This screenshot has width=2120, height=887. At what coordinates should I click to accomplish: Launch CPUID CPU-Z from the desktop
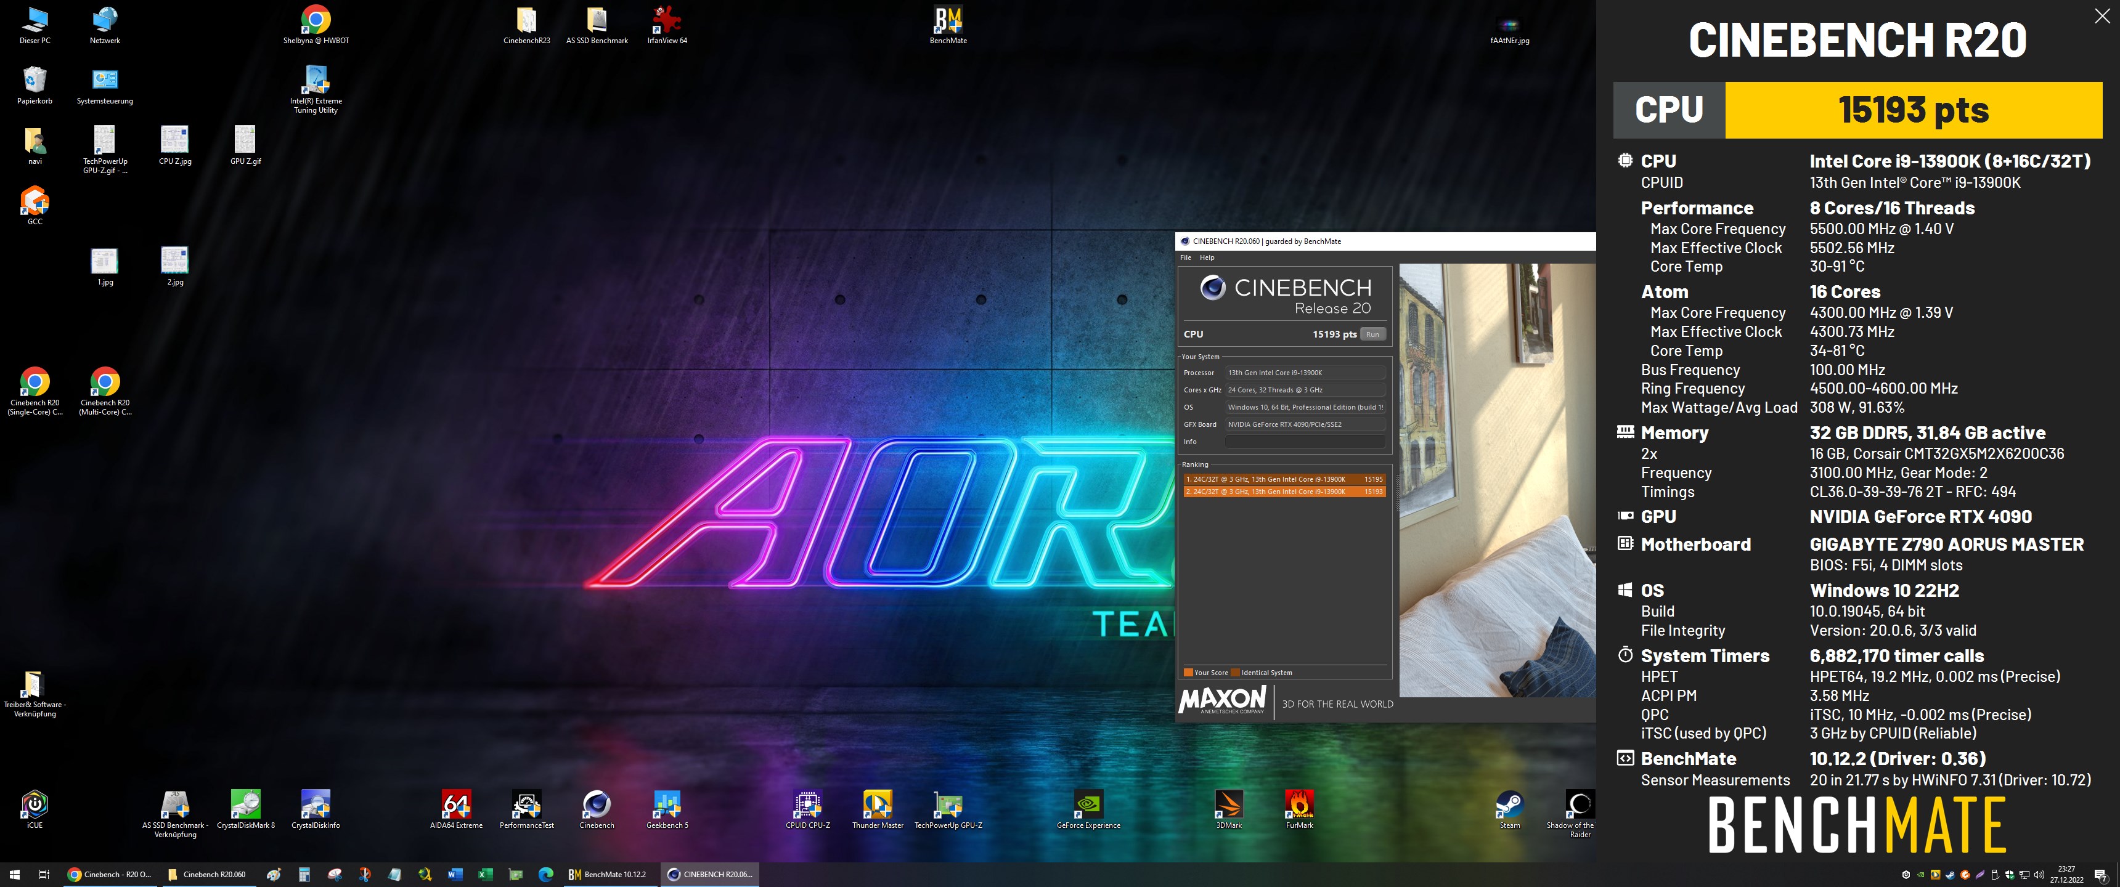pos(807,809)
